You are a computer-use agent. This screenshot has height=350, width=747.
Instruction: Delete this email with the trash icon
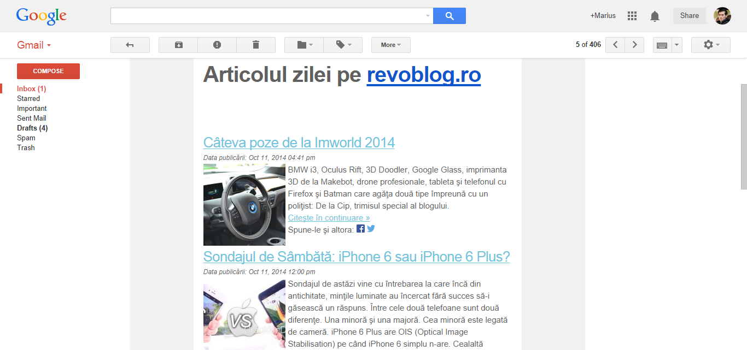pyautogui.click(x=256, y=45)
